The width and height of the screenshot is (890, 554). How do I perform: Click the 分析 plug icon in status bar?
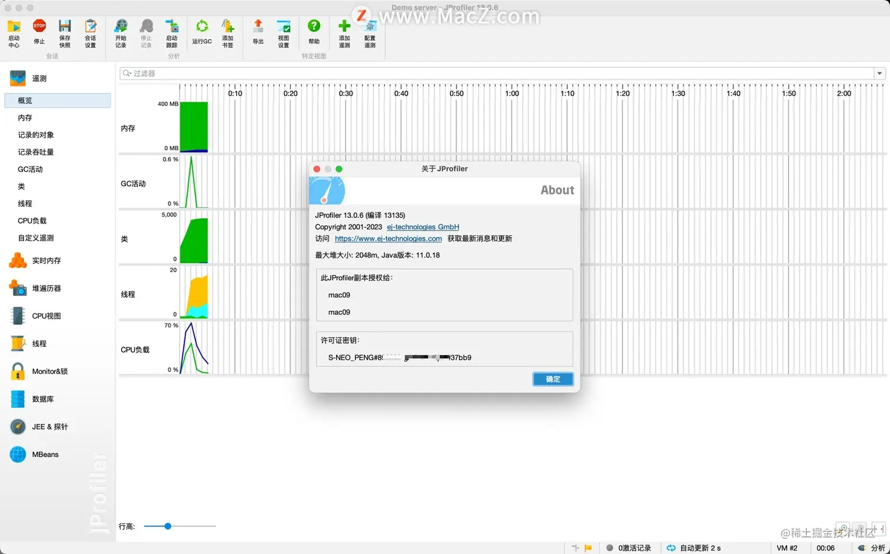(862, 548)
